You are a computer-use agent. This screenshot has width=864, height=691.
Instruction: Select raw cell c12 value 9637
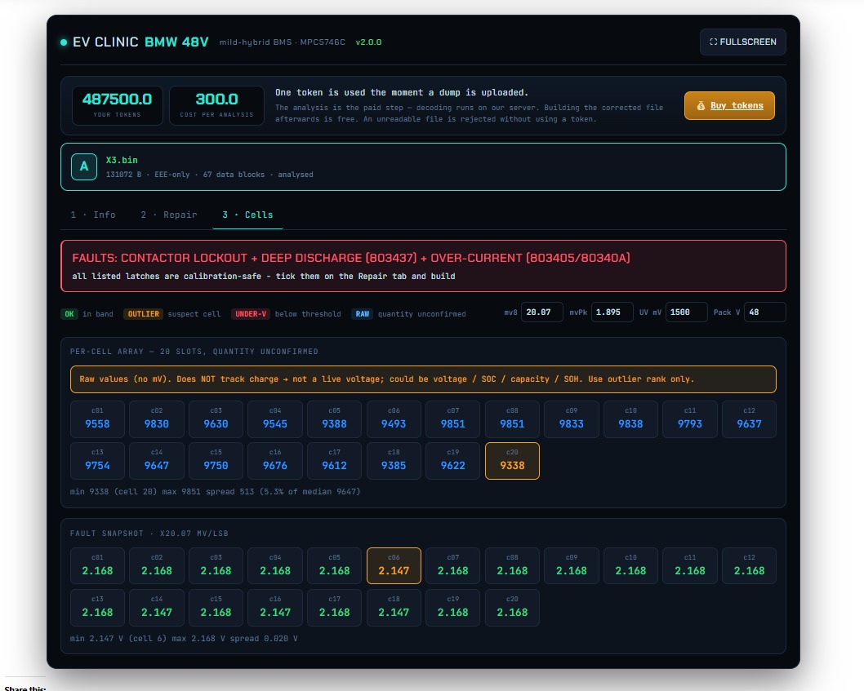pyautogui.click(x=750, y=419)
